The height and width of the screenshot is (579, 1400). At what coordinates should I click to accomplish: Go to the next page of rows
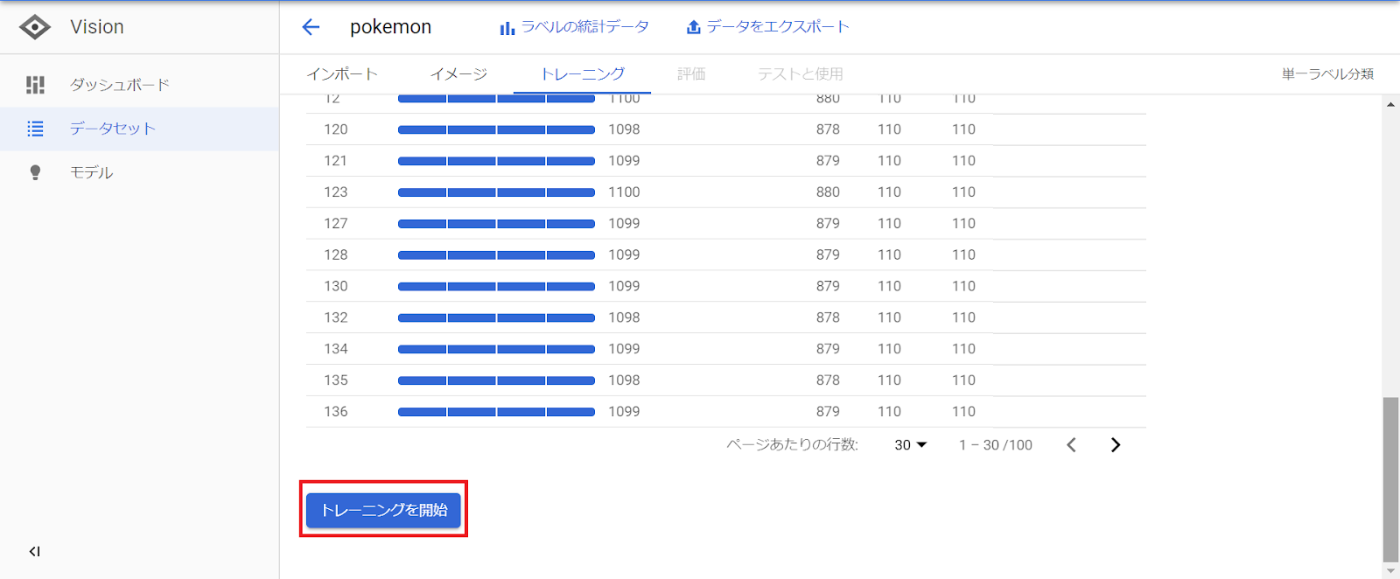coord(1116,445)
